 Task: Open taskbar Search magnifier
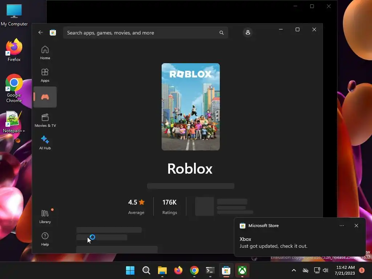(x=146, y=270)
